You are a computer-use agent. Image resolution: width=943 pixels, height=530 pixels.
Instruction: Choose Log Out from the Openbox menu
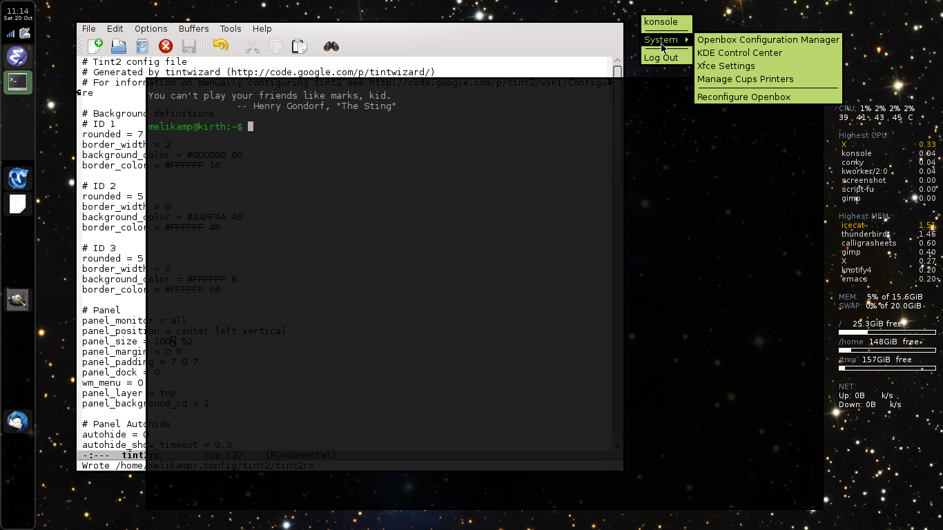click(x=666, y=58)
